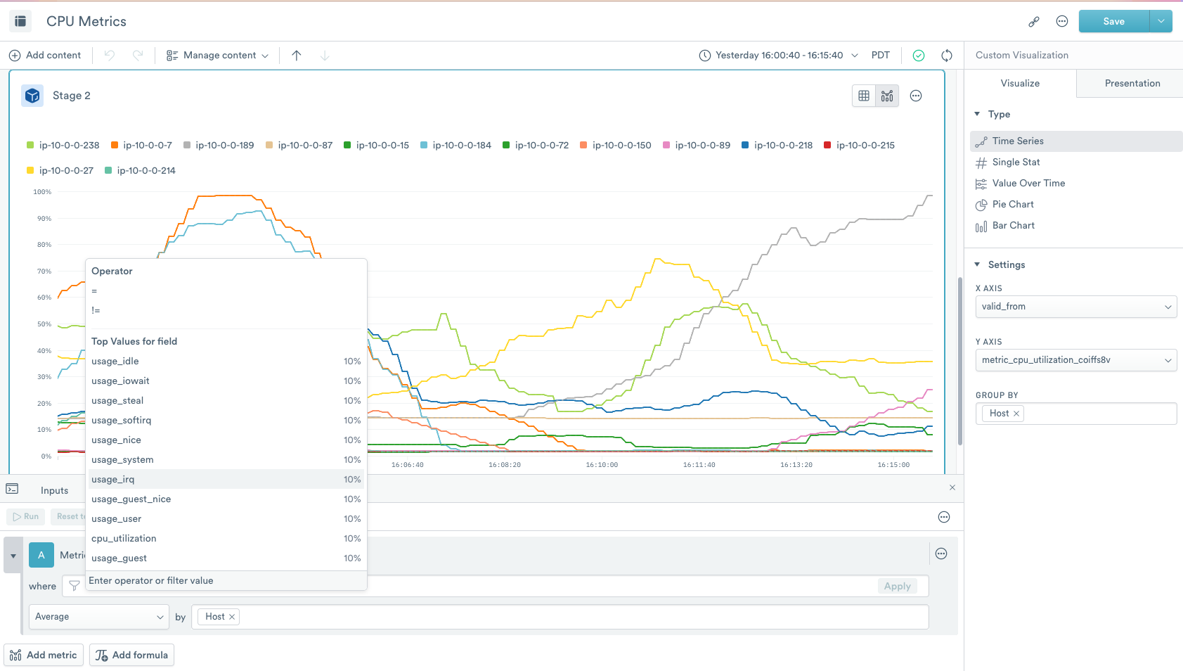1183x671 pixels.
Task: Refresh the dashboard data
Action: point(947,56)
